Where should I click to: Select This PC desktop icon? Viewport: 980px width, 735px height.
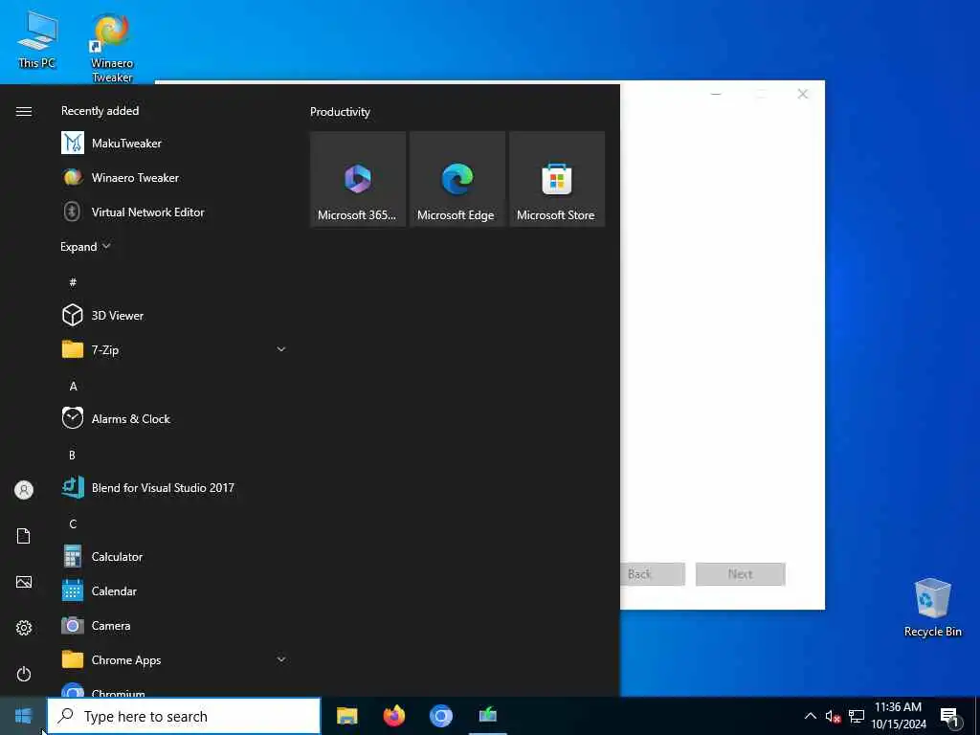[37, 38]
